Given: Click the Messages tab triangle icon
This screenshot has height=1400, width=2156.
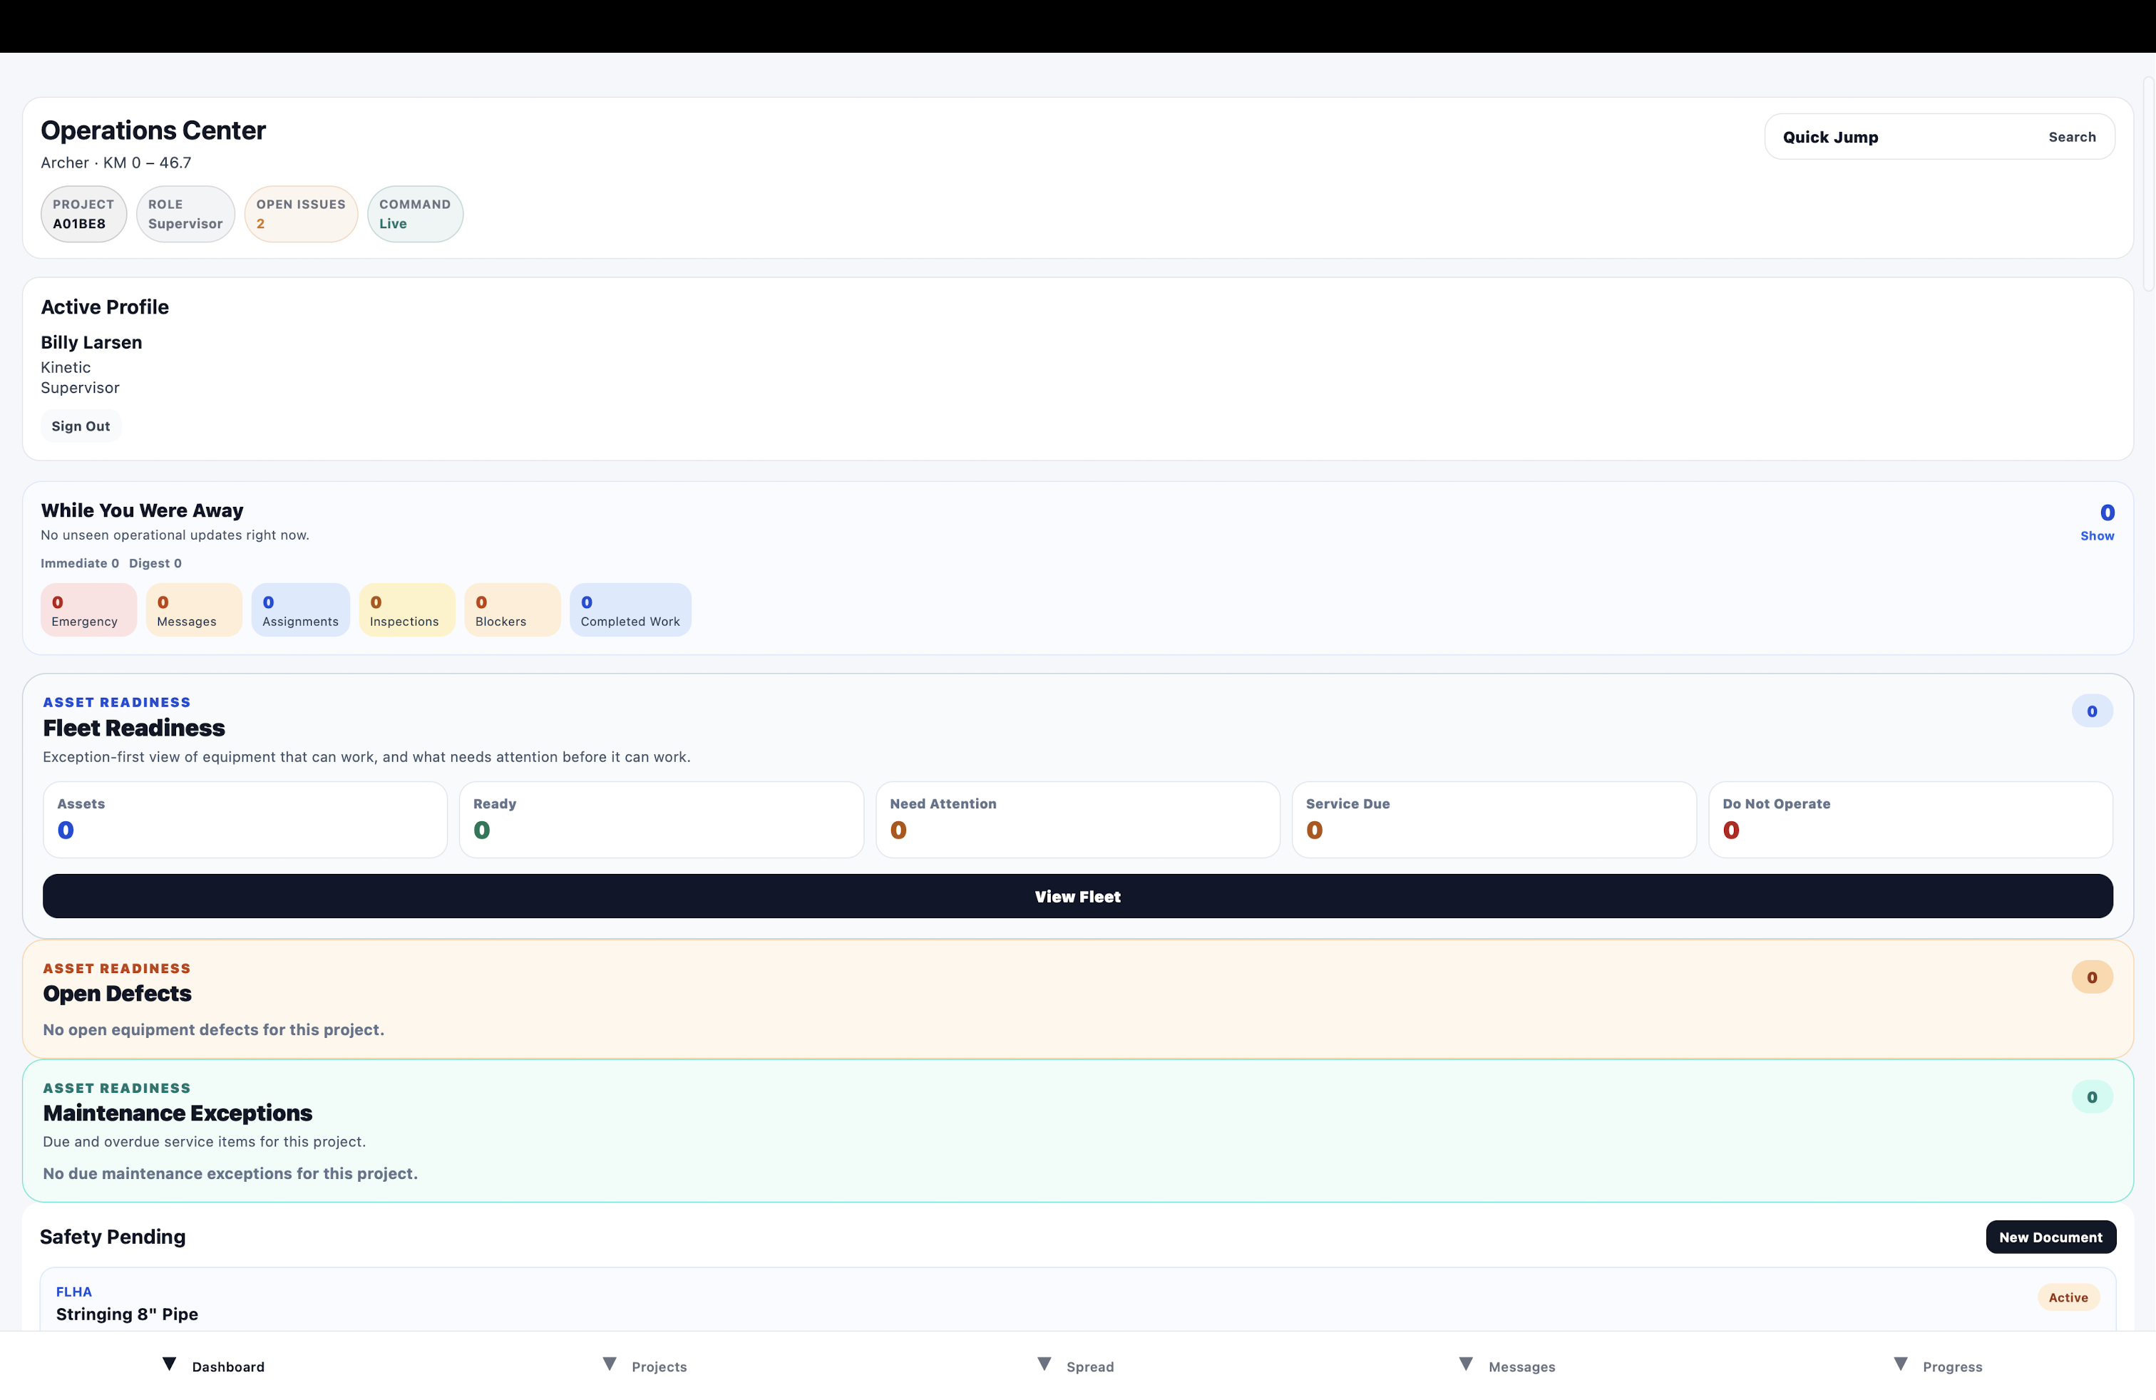Looking at the screenshot, I should 1466,1364.
